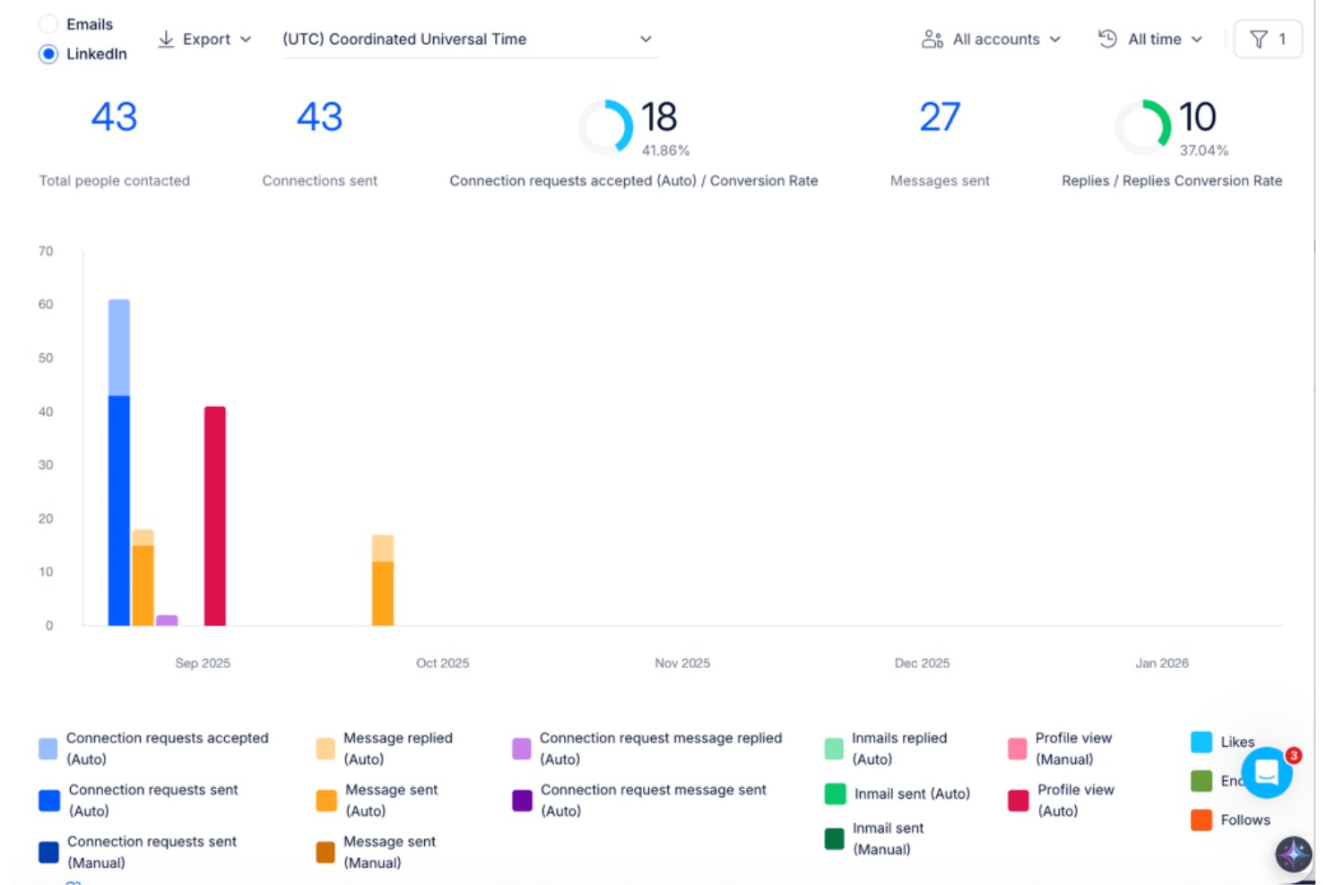Click the 43 Total people contacted value
The width and height of the screenshot is (1327, 885).
click(x=114, y=117)
